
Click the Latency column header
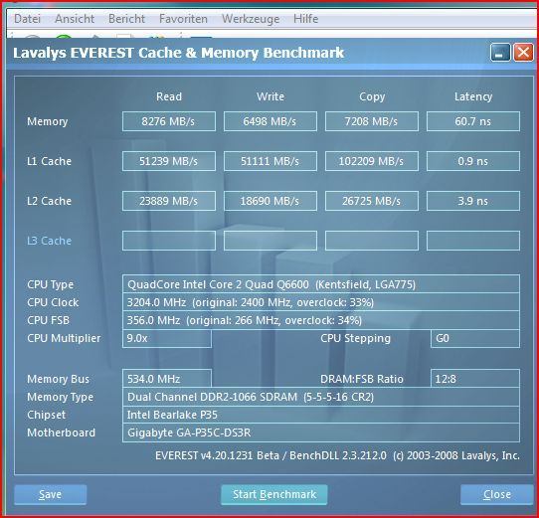tap(473, 96)
